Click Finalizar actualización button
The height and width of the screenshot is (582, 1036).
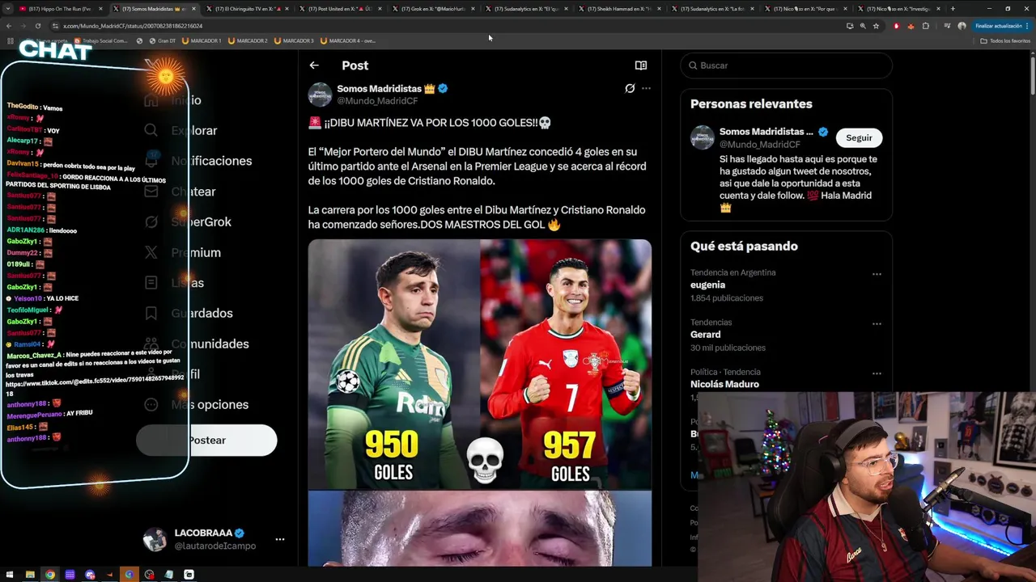pos(1001,26)
